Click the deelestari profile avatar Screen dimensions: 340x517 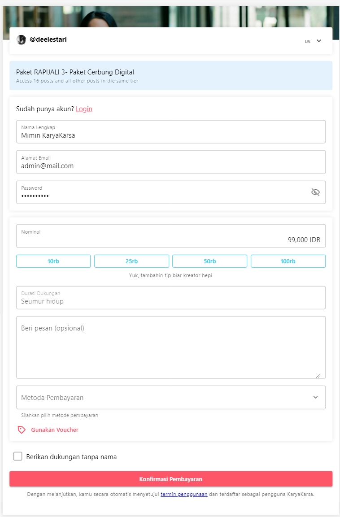click(x=21, y=40)
